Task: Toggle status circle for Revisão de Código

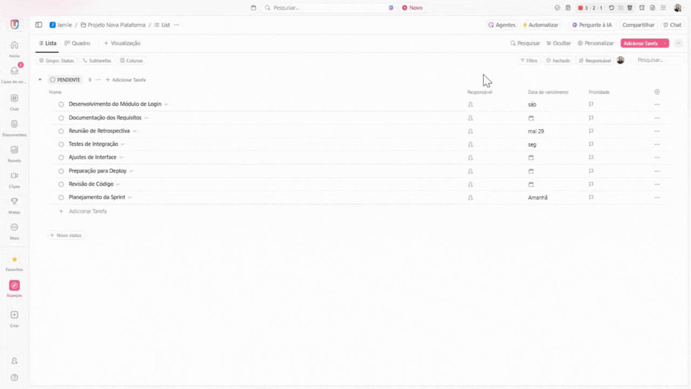Action: click(61, 184)
